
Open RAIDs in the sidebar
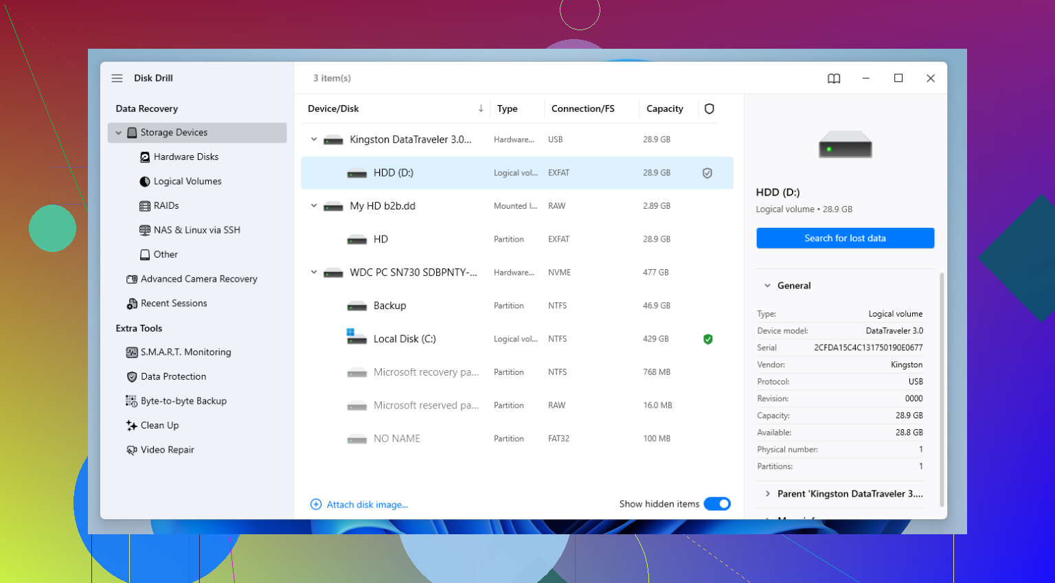(166, 206)
